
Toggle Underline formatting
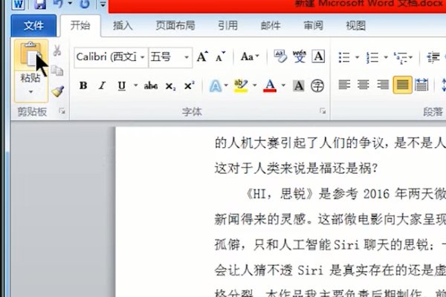coord(122,85)
